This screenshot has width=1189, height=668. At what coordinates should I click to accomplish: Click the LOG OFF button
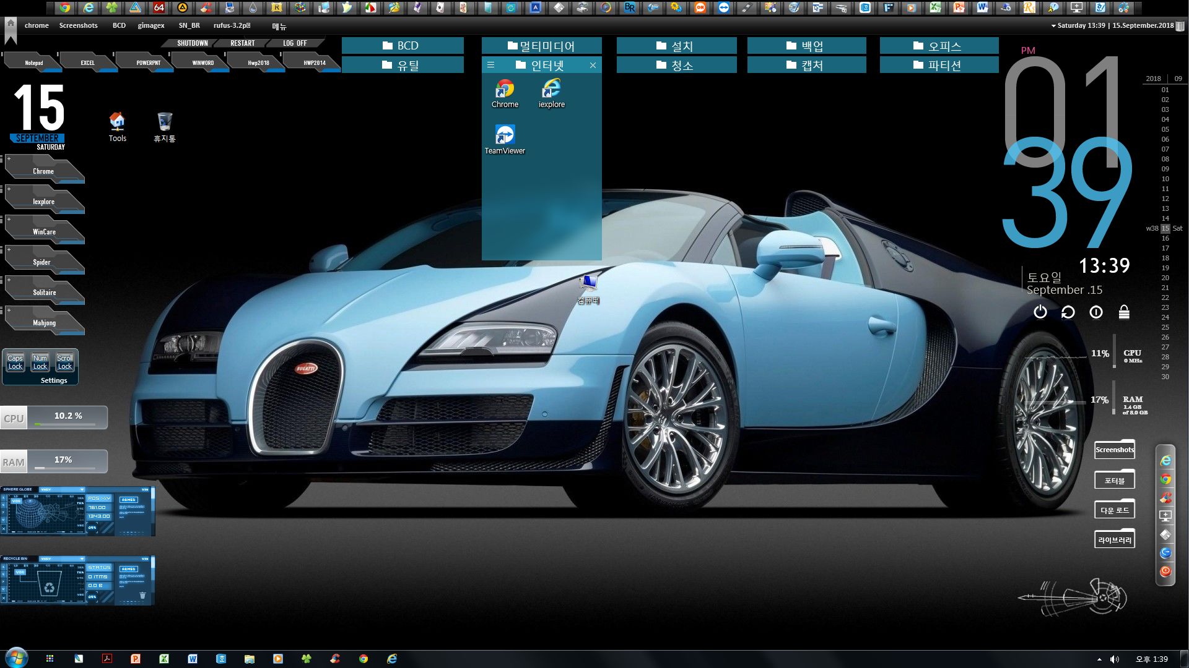(x=295, y=43)
